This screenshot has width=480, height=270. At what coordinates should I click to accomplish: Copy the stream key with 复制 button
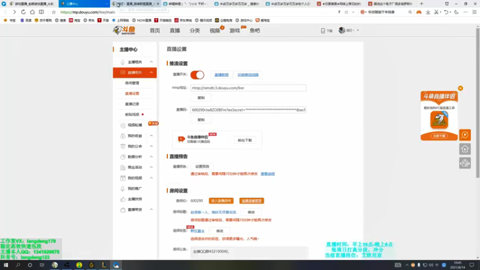(x=201, y=119)
